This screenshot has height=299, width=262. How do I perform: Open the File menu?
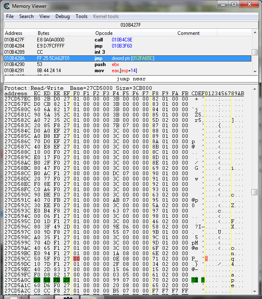pyautogui.click(x=10, y=16)
